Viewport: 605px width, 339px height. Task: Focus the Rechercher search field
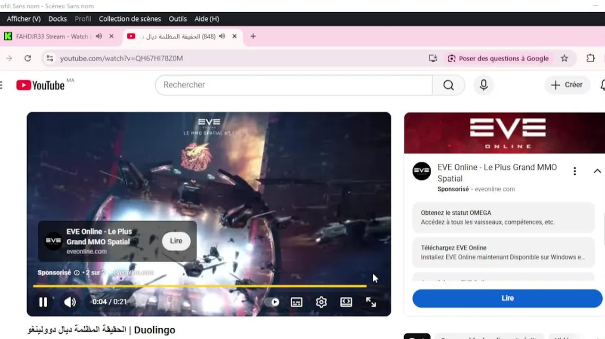pyautogui.click(x=294, y=85)
